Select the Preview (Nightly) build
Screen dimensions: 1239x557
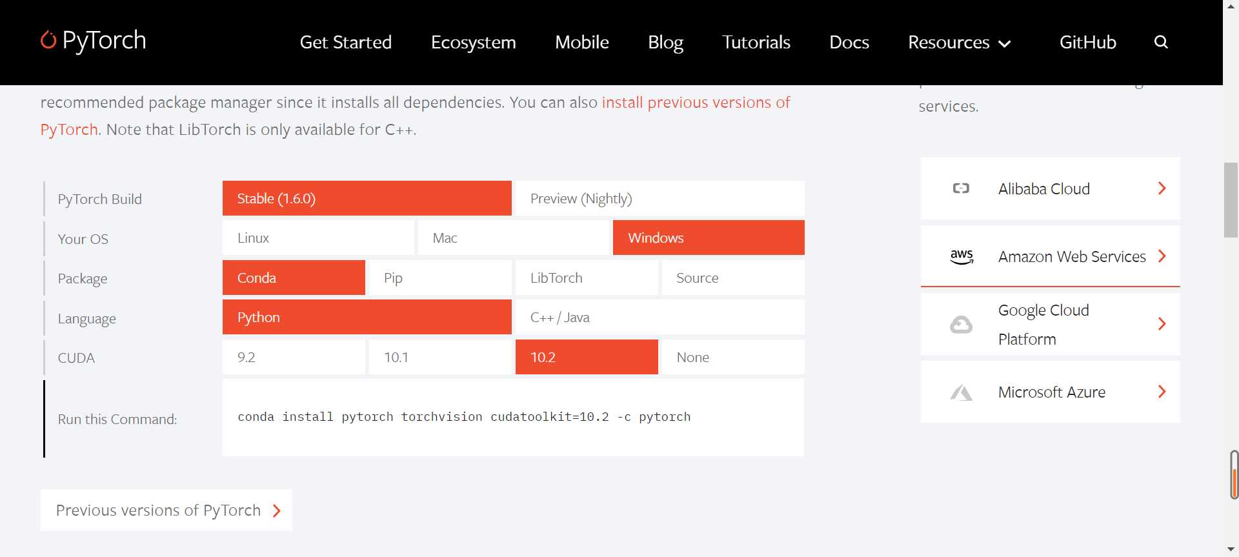[x=660, y=198]
